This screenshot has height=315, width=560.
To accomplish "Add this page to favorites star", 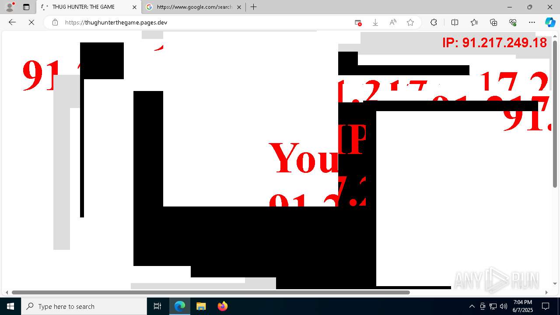I will tap(410, 23).
